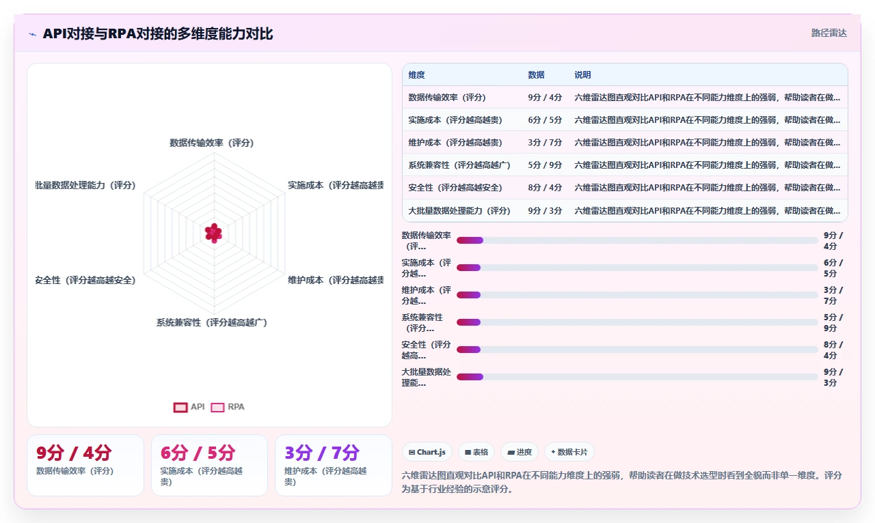Select the 系统兼容性 table row
Image resolution: width=875 pixels, height=523 pixels.
(625, 165)
